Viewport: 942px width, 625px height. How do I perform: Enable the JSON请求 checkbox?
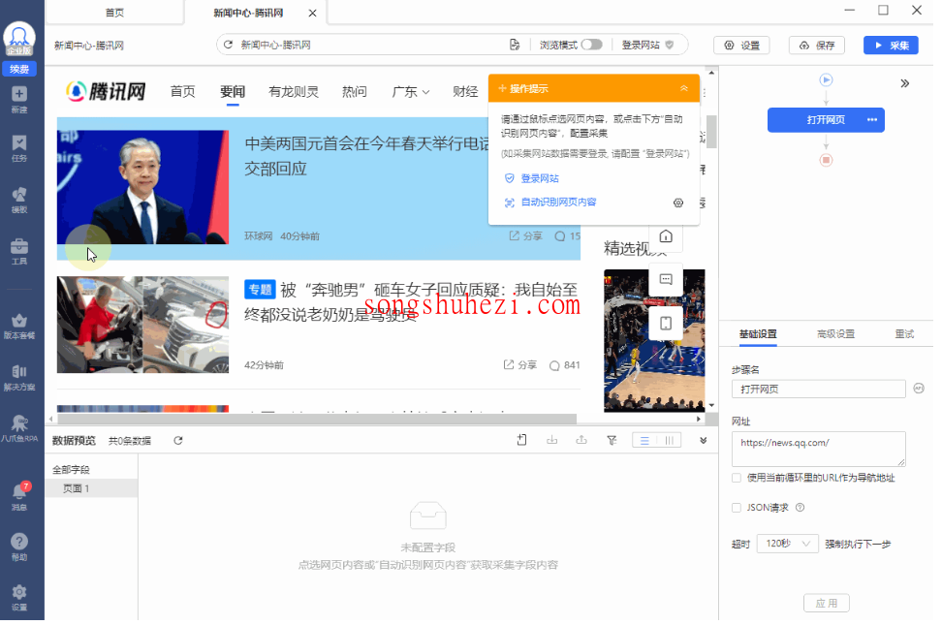point(736,508)
